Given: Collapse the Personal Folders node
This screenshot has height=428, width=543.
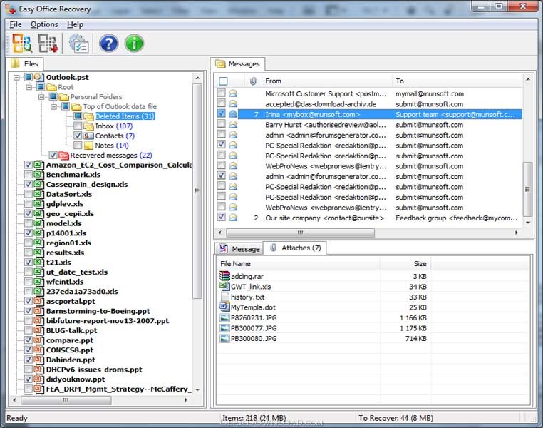Looking at the screenshot, I should pyautogui.click(x=41, y=97).
